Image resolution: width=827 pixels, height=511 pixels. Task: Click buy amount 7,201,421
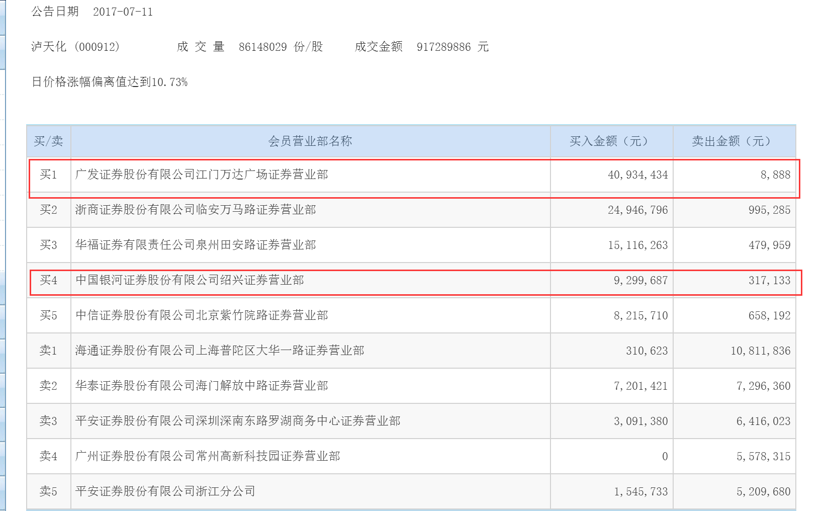click(x=641, y=386)
